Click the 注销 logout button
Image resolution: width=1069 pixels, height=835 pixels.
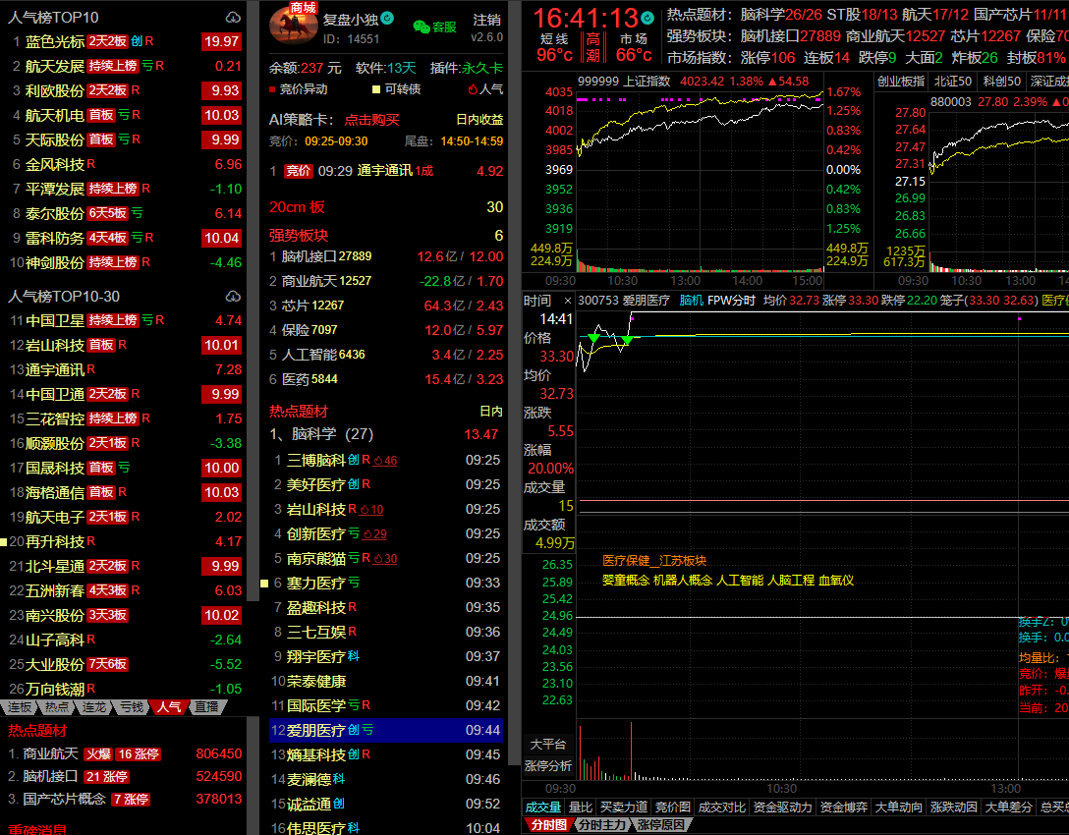486,20
